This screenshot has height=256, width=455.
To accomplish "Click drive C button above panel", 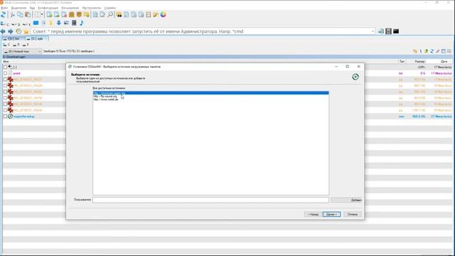I will [x=6, y=45].
